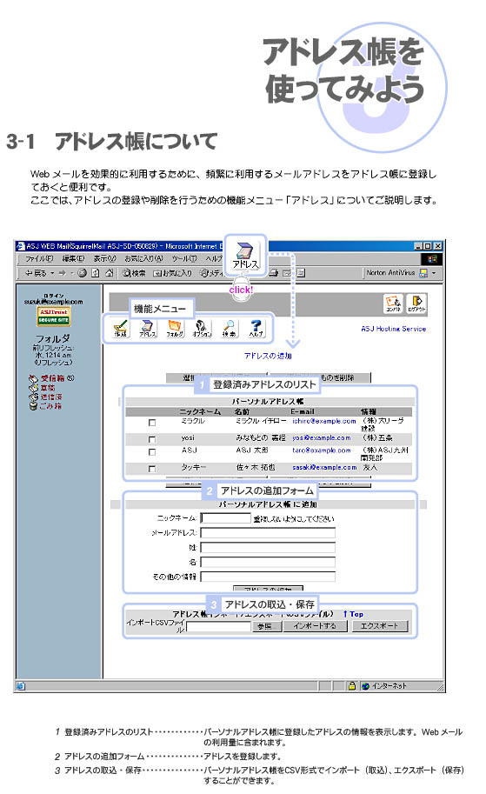Image resolution: width=486 pixels, height=794 pixels.
Task: Click the ログアウト logout icon
Action: 416,303
